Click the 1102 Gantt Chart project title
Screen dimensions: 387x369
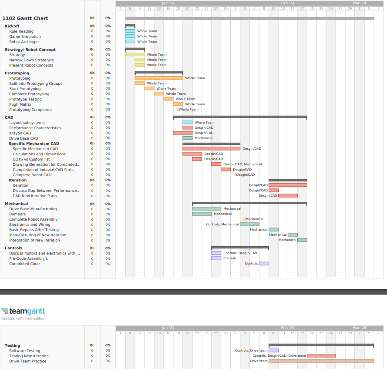(x=25, y=18)
